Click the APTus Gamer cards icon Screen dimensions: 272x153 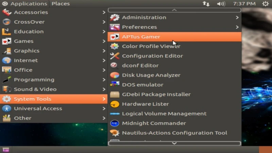click(x=115, y=37)
